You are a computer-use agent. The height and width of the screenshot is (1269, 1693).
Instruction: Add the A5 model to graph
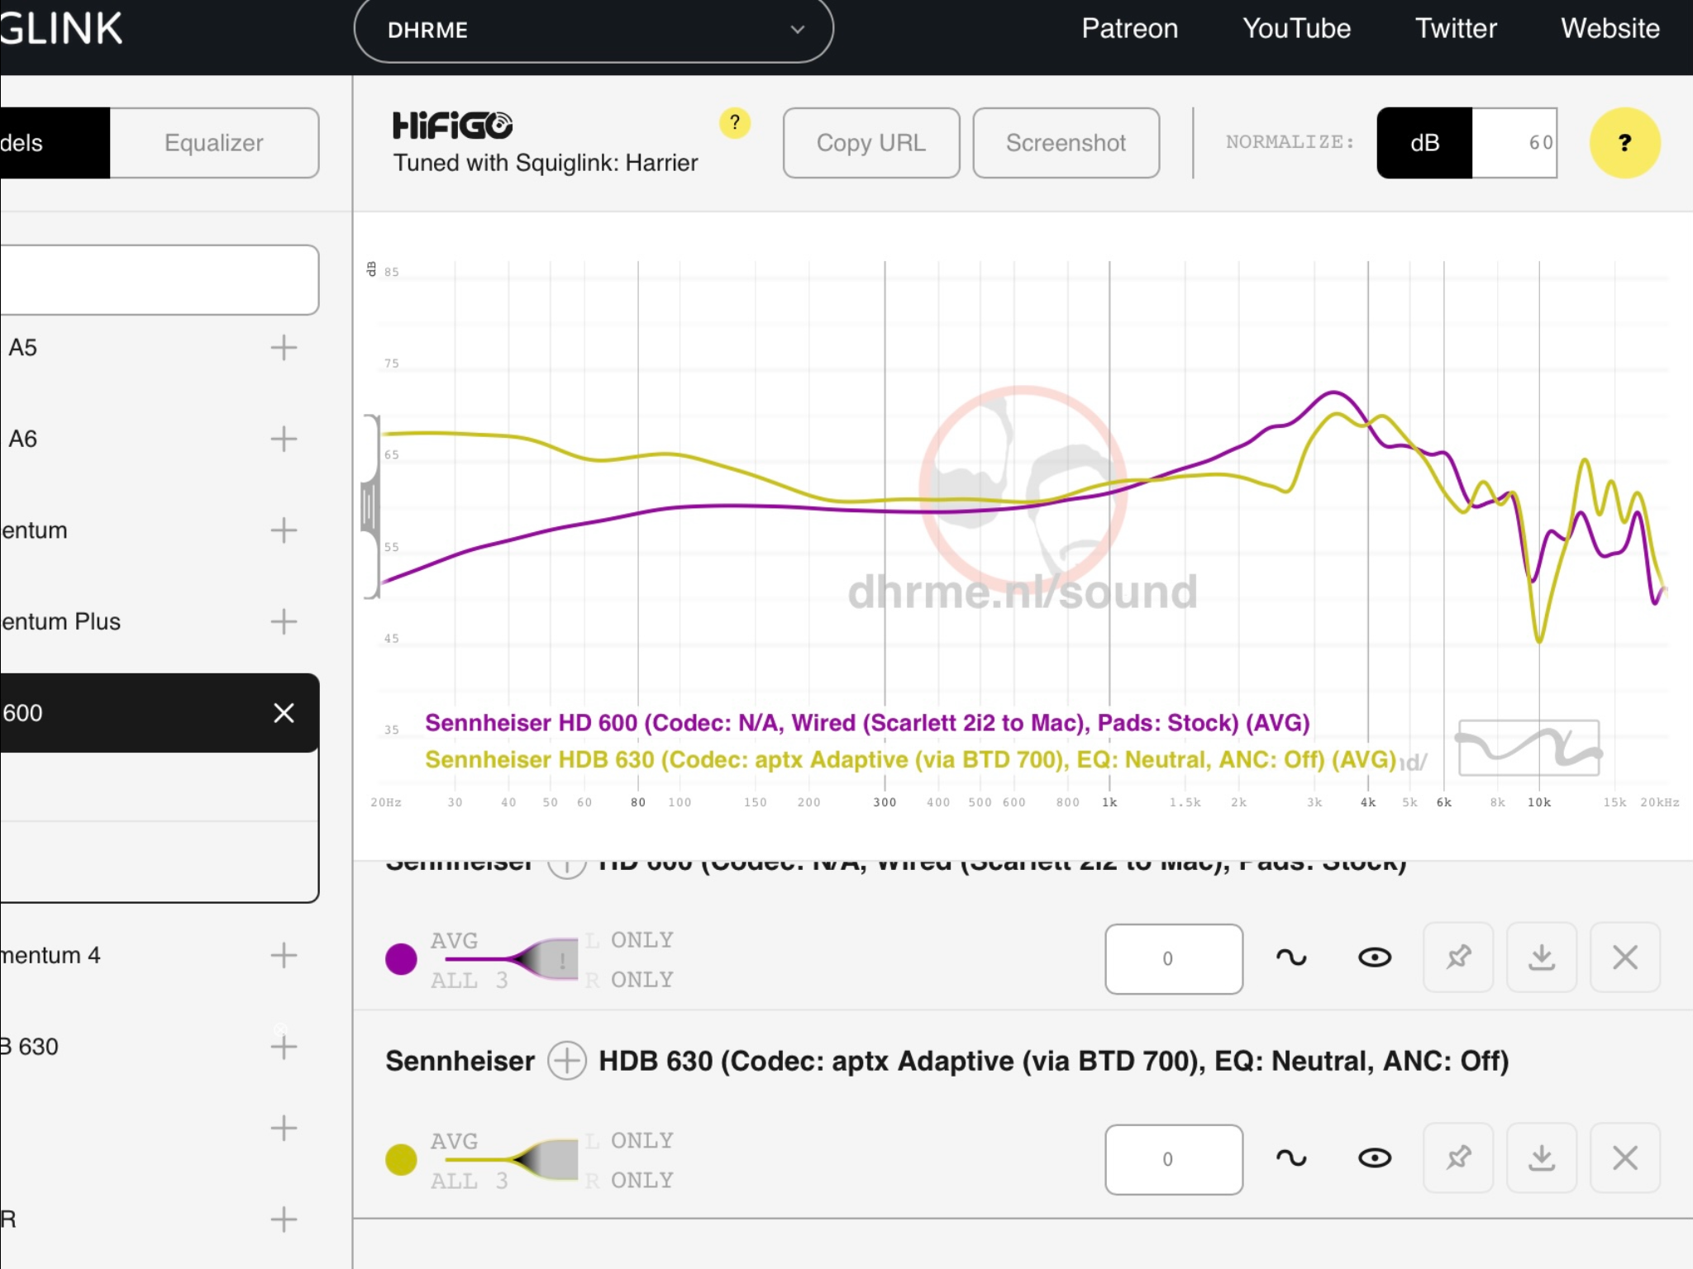[284, 348]
